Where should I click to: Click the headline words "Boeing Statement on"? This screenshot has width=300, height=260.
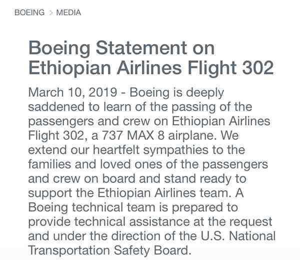[x=121, y=48]
